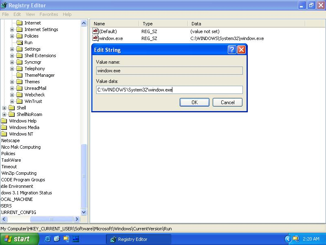
Task: Click the Data column header
Action: (x=247, y=24)
